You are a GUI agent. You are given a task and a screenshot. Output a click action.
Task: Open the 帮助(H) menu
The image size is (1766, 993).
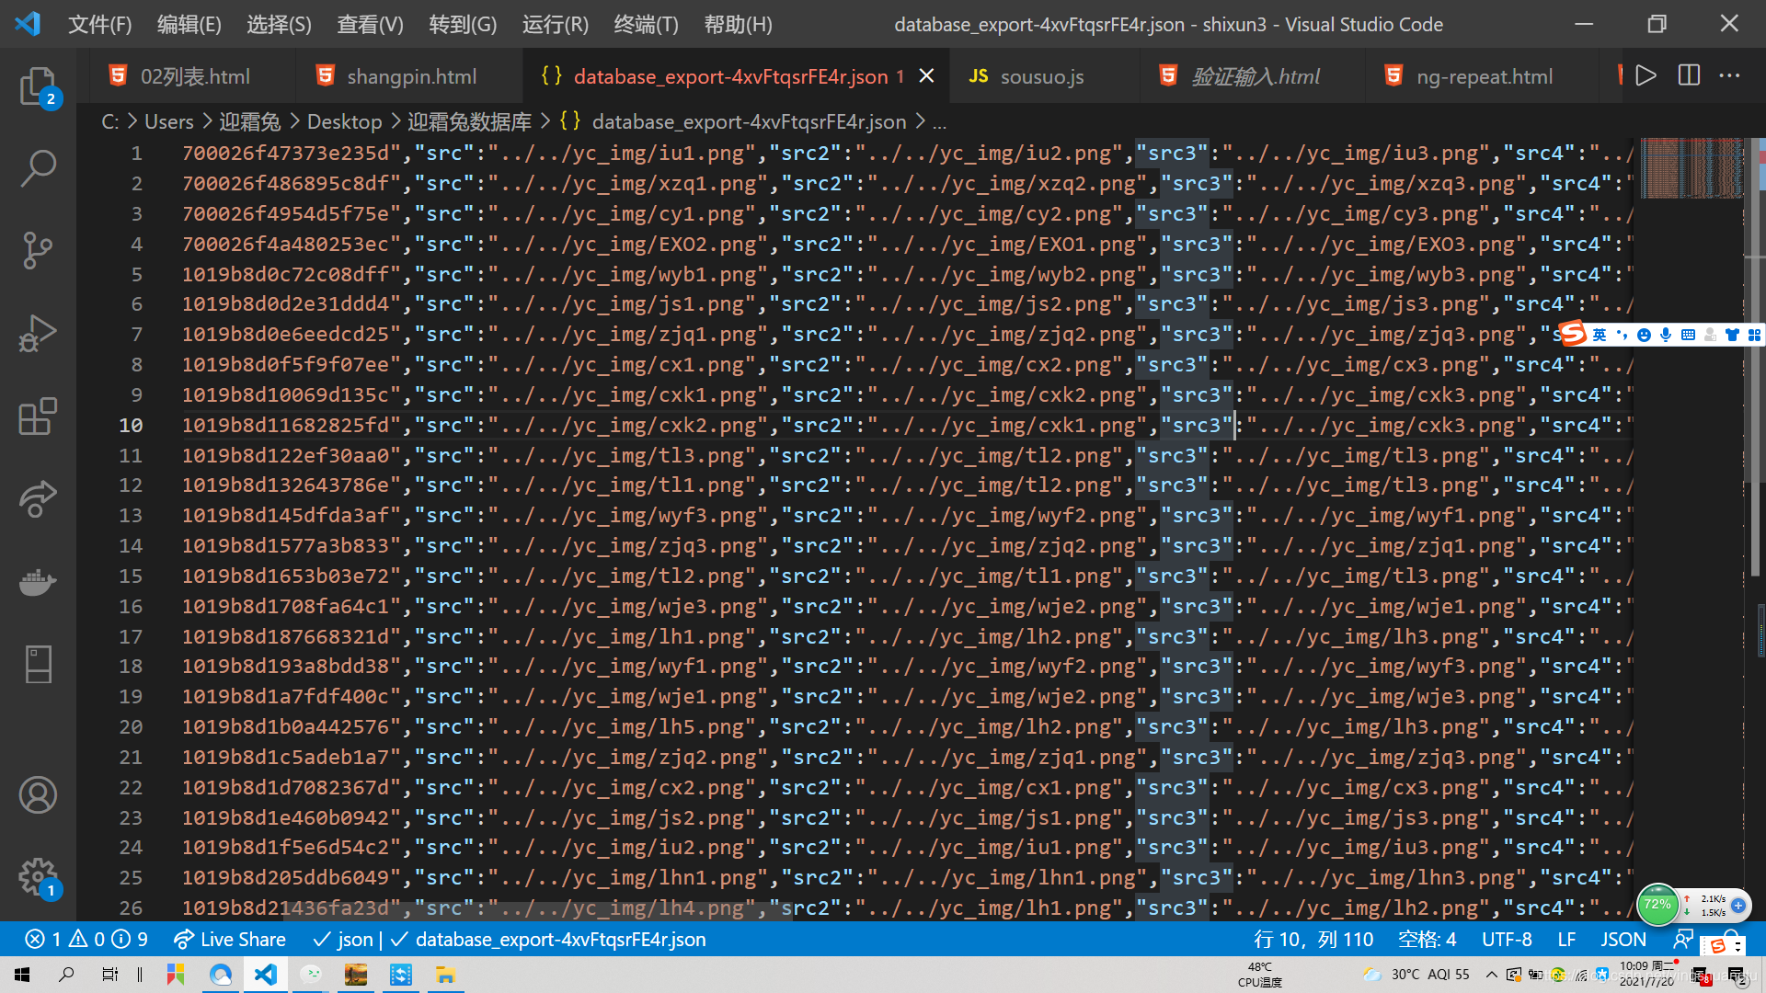click(x=739, y=25)
